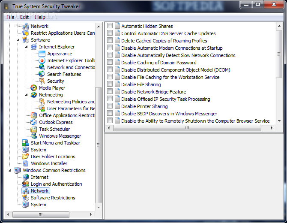Screen dimensions: 287x223
Task: Select Login and Authentication tree item
Action: click(x=57, y=184)
